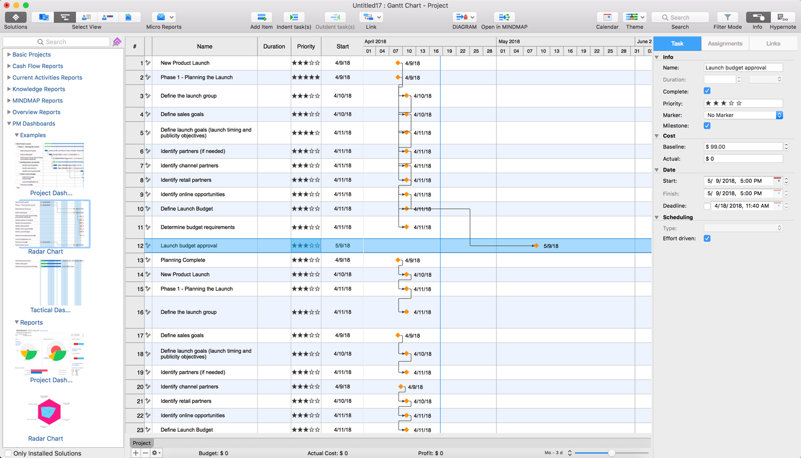
Task: Switch to the Assignments tab
Action: coord(725,43)
